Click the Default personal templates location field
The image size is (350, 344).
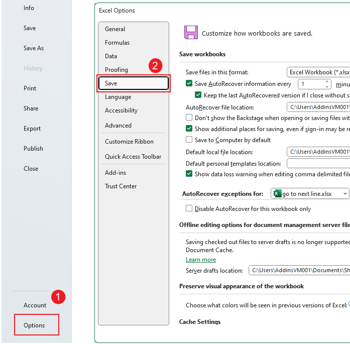click(x=318, y=163)
